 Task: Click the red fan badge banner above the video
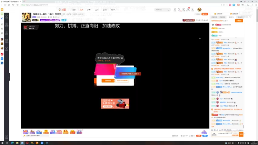pyautogui.click(x=189, y=20)
